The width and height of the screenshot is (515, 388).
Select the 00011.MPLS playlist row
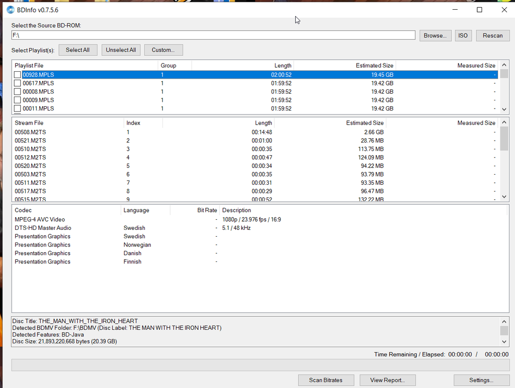255,109
